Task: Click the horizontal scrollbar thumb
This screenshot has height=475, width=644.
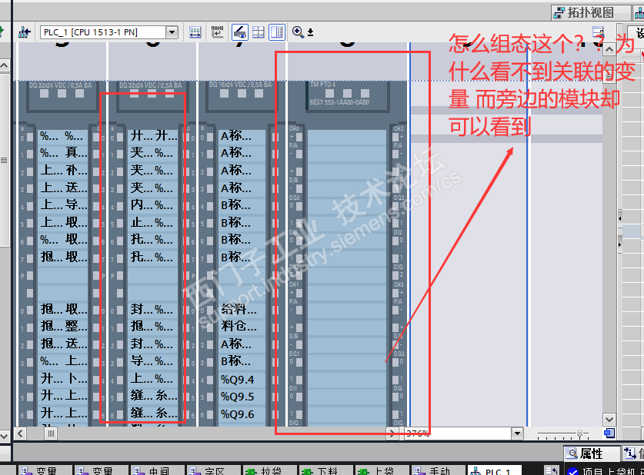Action: (x=51, y=433)
